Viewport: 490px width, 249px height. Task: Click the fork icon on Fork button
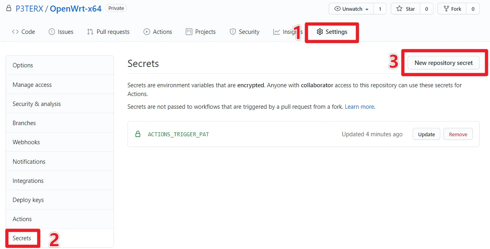pos(446,9)
